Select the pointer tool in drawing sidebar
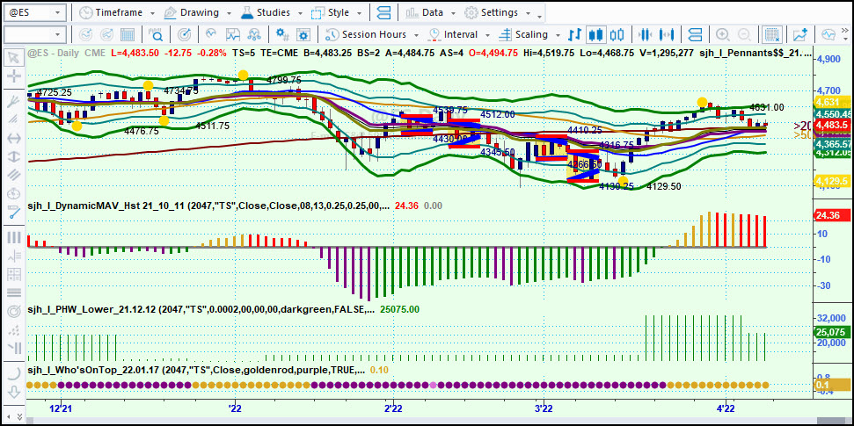Screen dimensions: 854x426 (14, 57)
